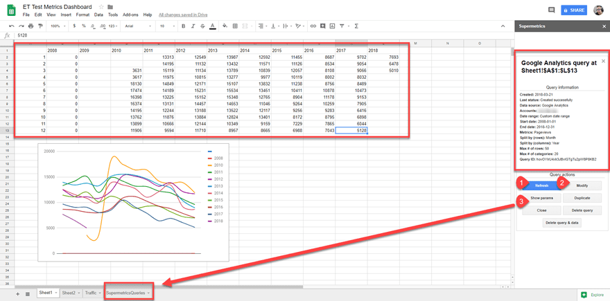Viewport: 610px width, 301px height.
Task: Click the Close button under Query actions
Action: 541,210
